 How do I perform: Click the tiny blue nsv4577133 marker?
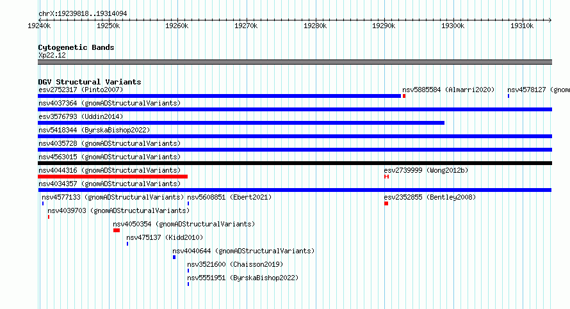click(43, 203)
